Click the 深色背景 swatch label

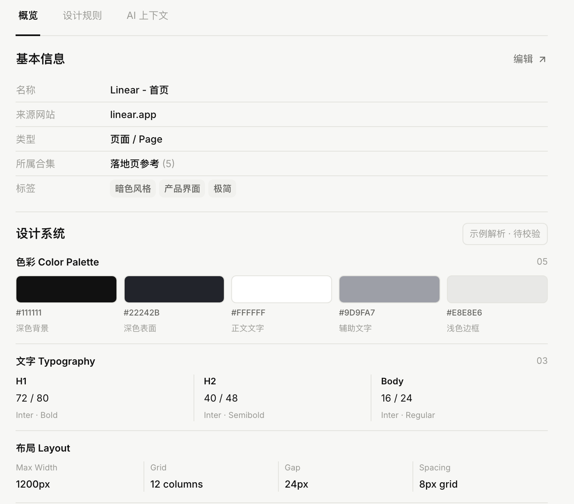(32, 328)
